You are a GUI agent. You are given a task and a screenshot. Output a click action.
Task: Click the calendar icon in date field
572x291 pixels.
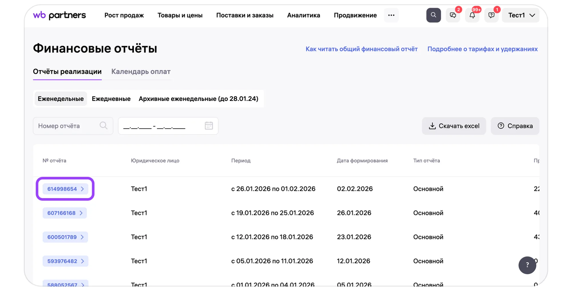point(209,126)
